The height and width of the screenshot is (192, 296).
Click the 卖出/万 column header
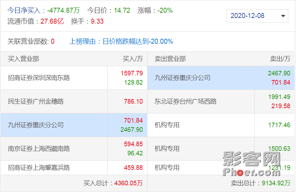coord(280,59)
